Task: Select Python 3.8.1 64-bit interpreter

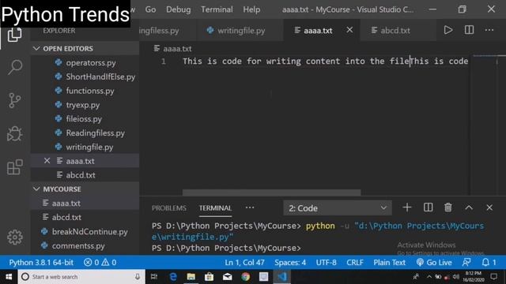Action: 41,263
